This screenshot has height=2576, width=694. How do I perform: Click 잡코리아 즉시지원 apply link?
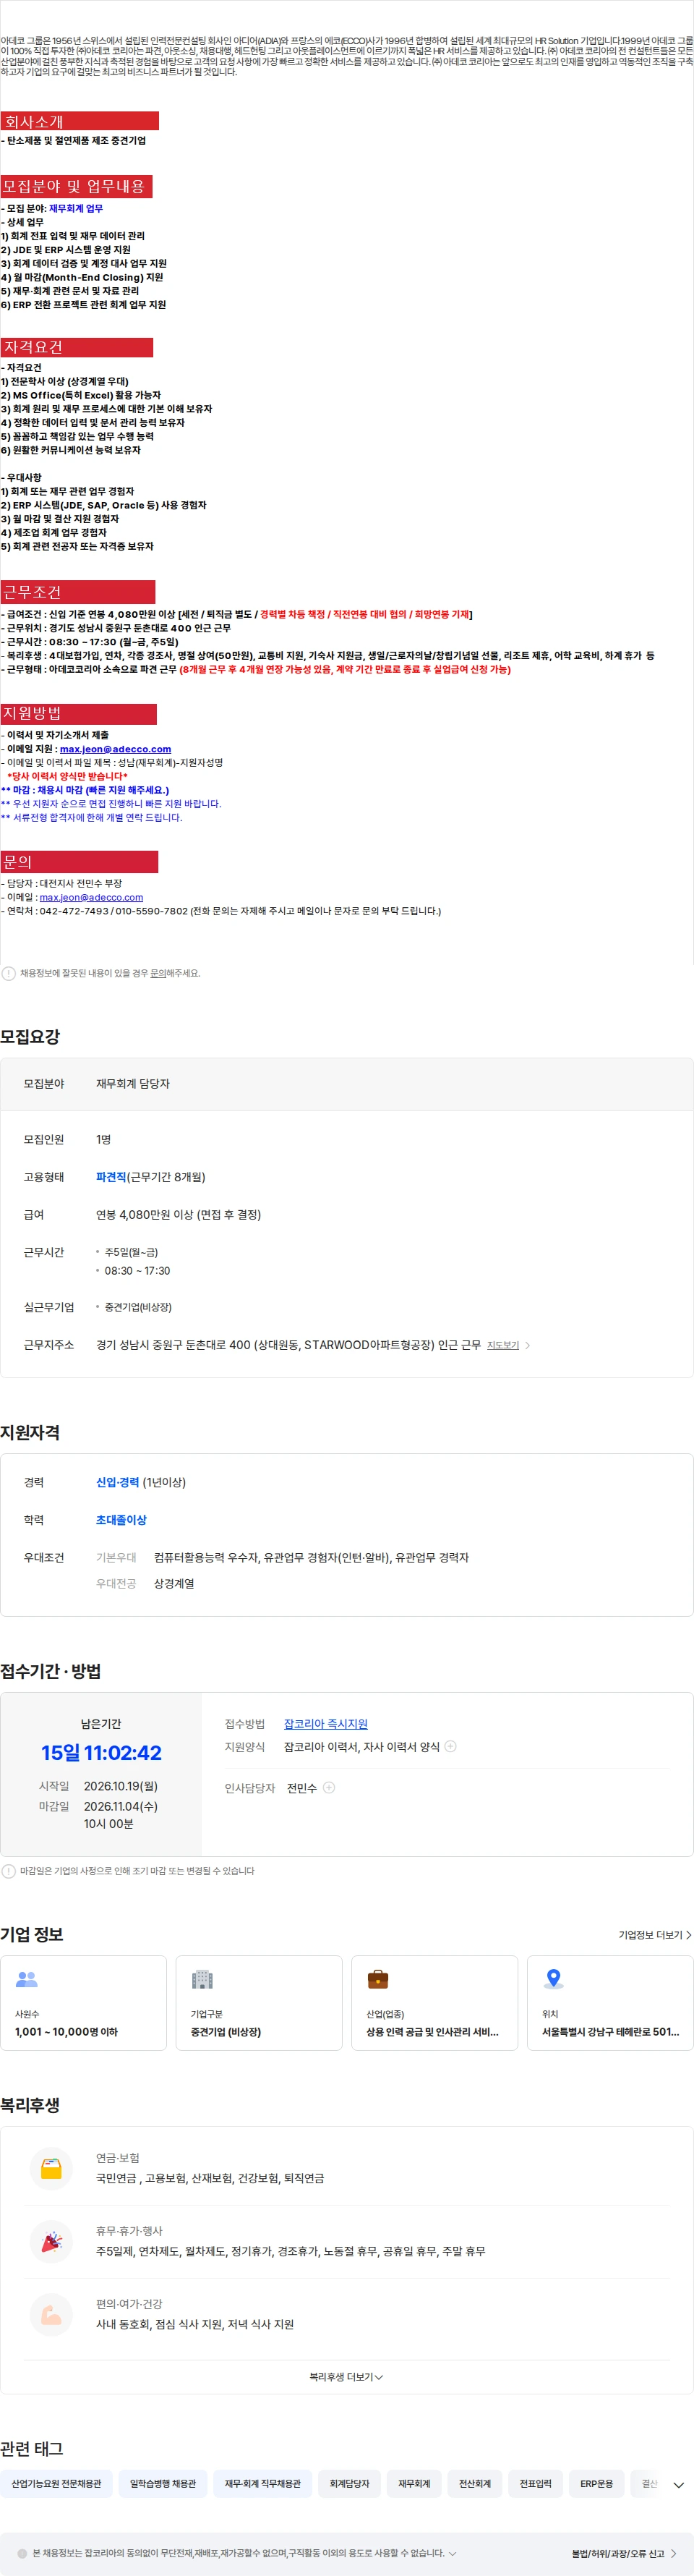point(326,1724)
